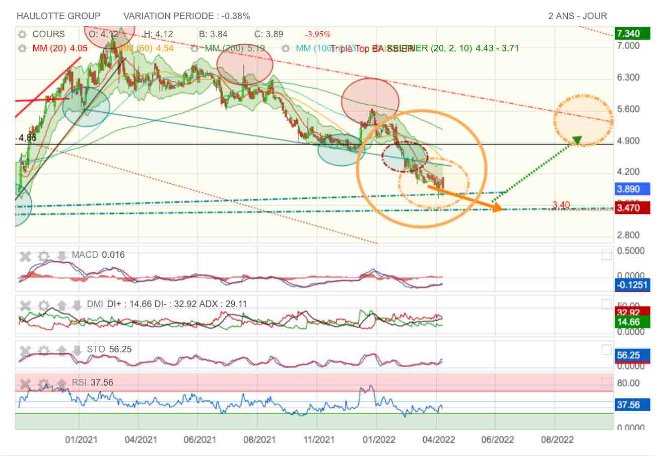Remove the DMI indicator panel
The height and width of the screenshot is (456, 667).
pos(26,306)
